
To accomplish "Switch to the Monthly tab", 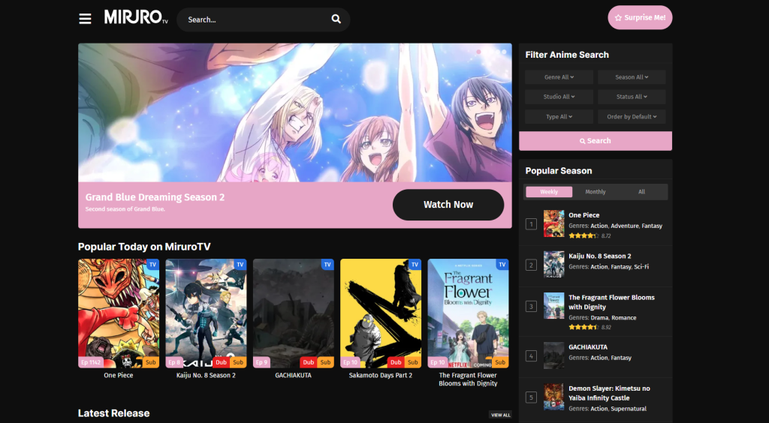I will click(x=596, y=192).
